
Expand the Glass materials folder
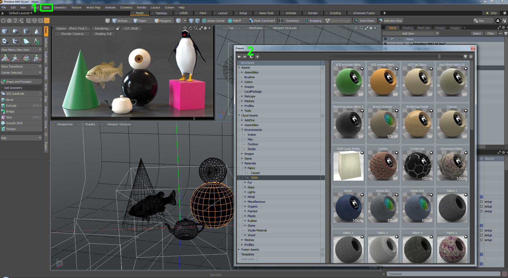tap(245, 187)
